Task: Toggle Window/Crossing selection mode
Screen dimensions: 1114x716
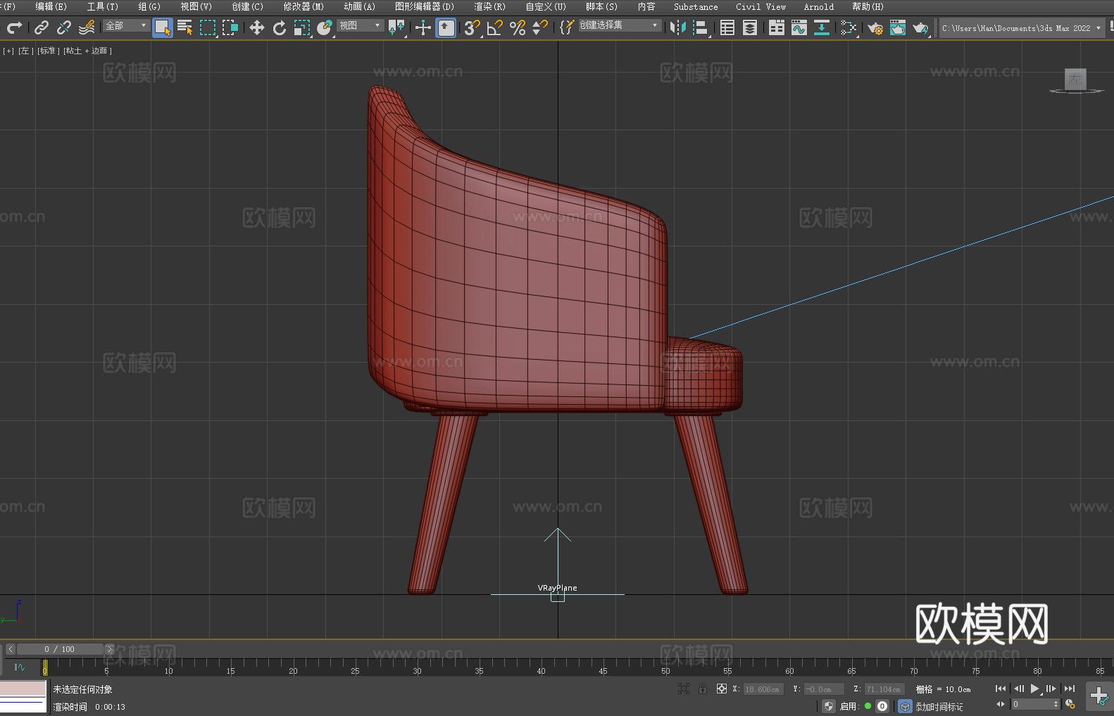Action: (230, 27)
